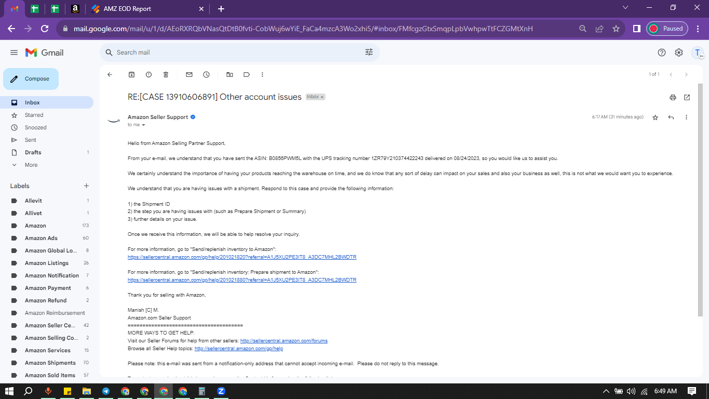Open the Amazon Shipments label
Screen dimensions: 709x399
click(47, 363)
